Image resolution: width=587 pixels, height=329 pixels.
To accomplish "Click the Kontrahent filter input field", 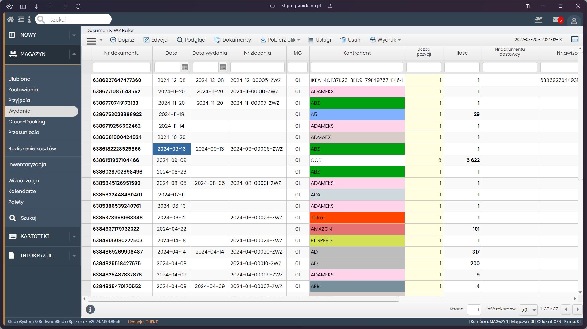I will (357, 67).
